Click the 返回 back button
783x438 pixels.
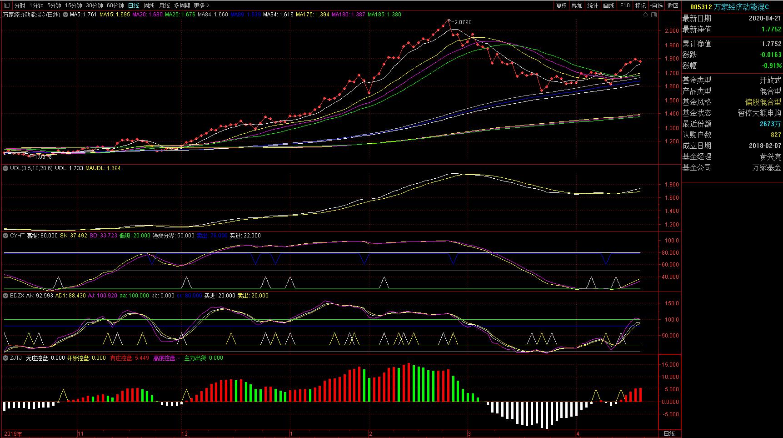pyautogui.click(x=673, y=5)
